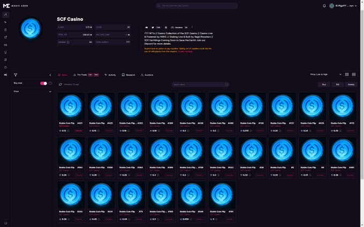Click the Sweep button
This screenshot has width=364, height=227.
351,84
